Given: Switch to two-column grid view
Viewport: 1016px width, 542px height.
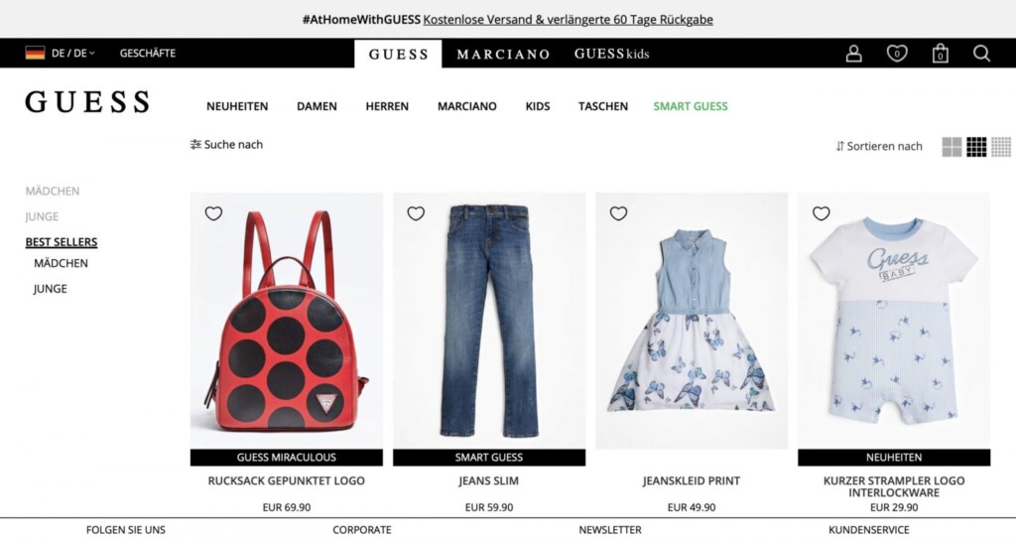Looking at the screenshot, I should click(952, 147).
